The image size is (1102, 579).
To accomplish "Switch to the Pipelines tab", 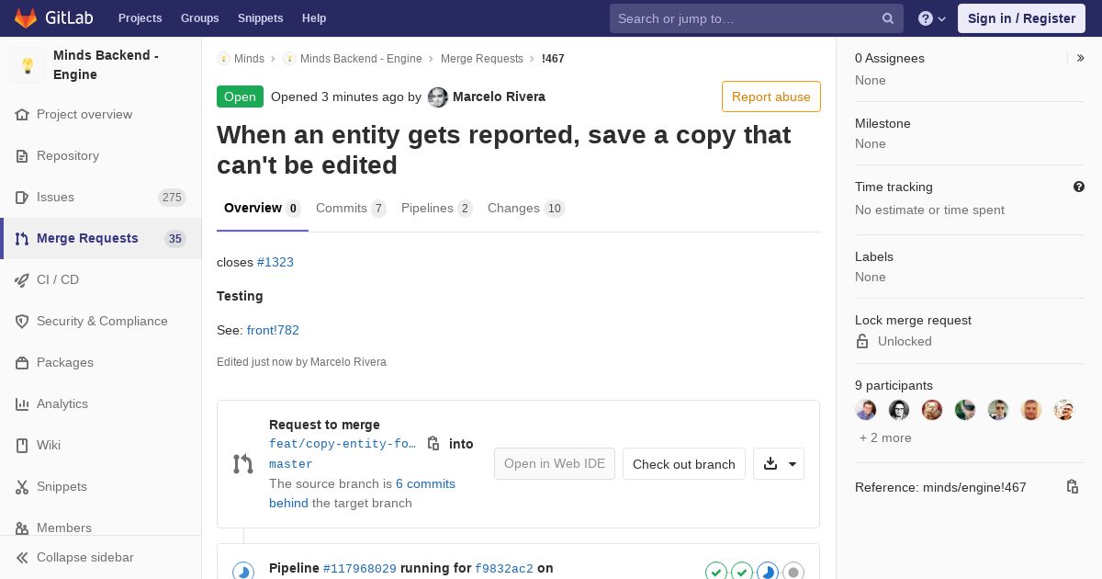I will pyautogui.click(x=437, y=209).
